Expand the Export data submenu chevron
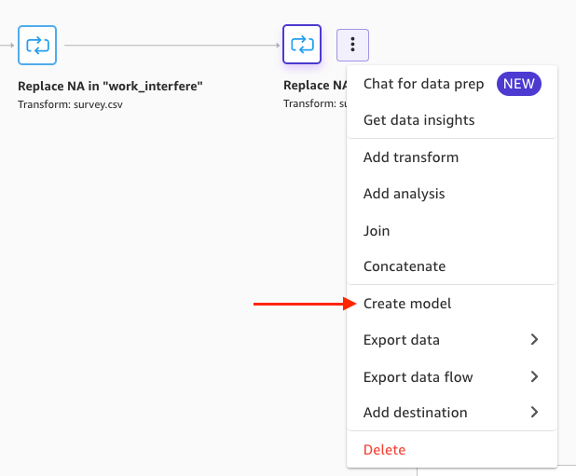This screenshot has width=576, height=476. [x=534, y=340]
